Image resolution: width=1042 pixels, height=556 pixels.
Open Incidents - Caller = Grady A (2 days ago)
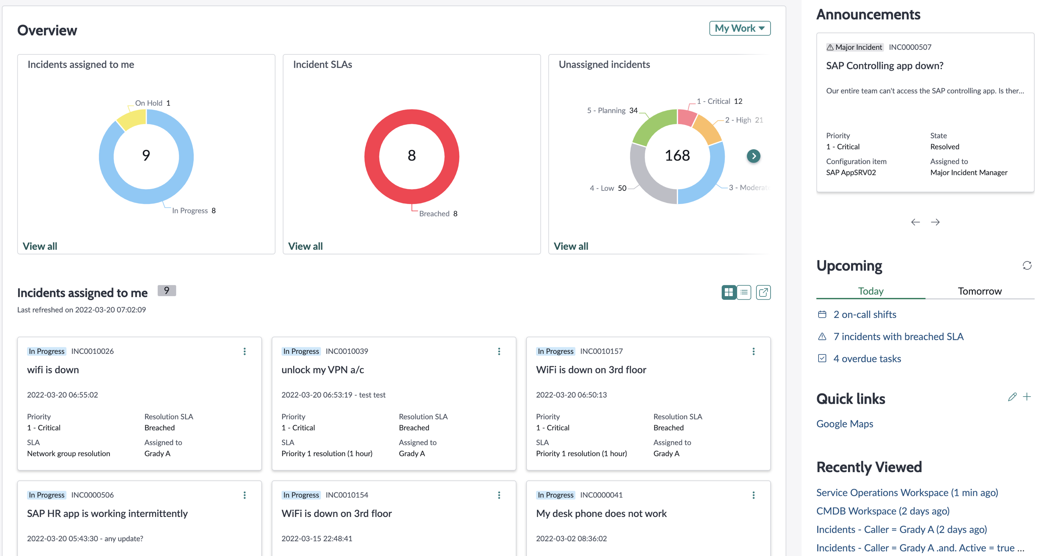point(901,530)
